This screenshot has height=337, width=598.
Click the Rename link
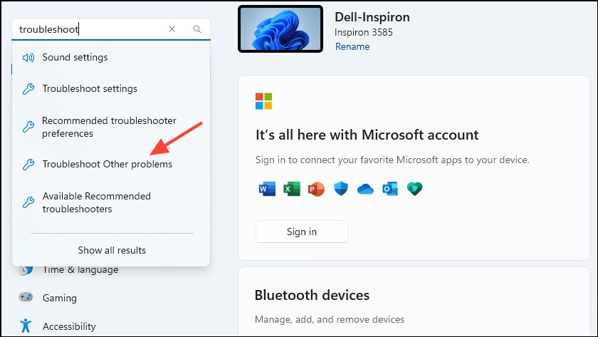tap(352, 46)
